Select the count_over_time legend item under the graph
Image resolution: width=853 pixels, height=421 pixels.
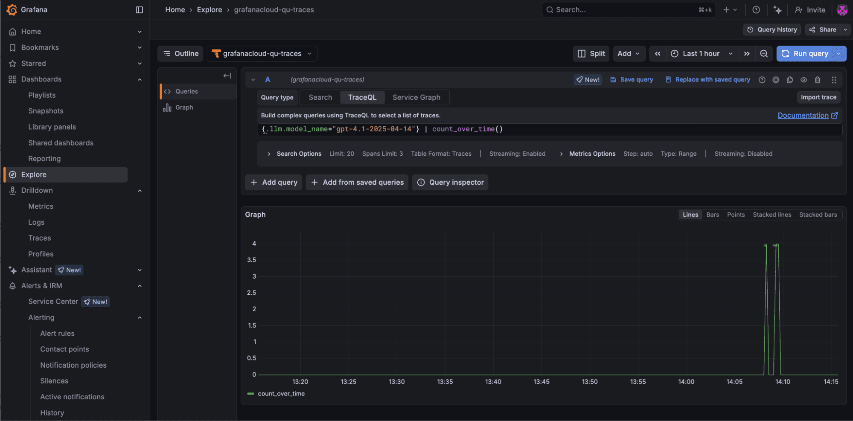coord(281,393)
